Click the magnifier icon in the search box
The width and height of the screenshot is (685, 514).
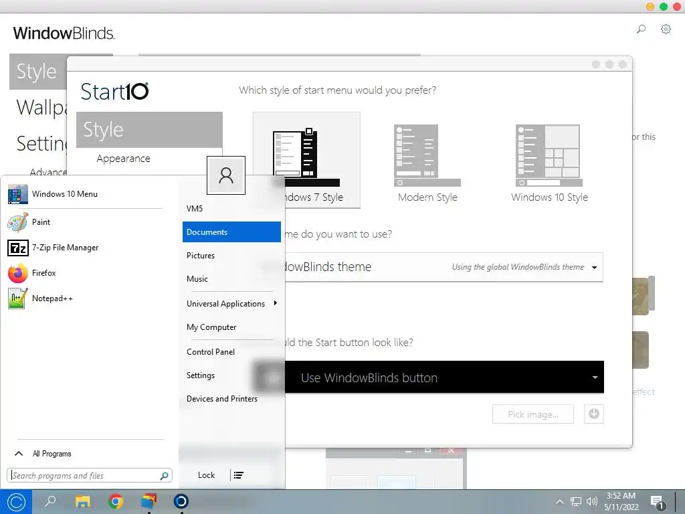165,476
